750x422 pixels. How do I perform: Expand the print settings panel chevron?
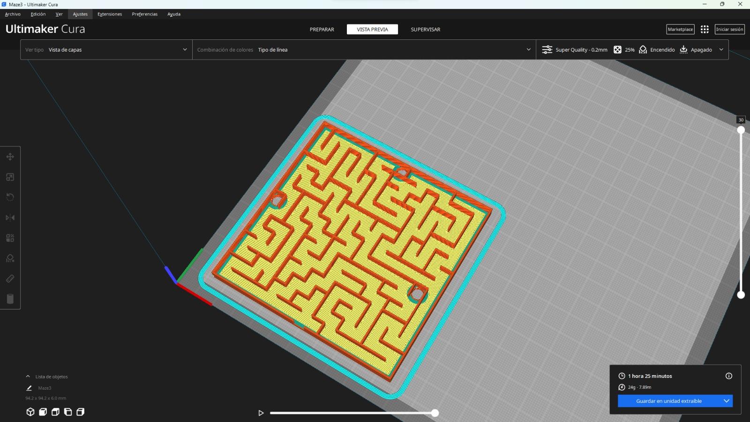coord(721,50)
